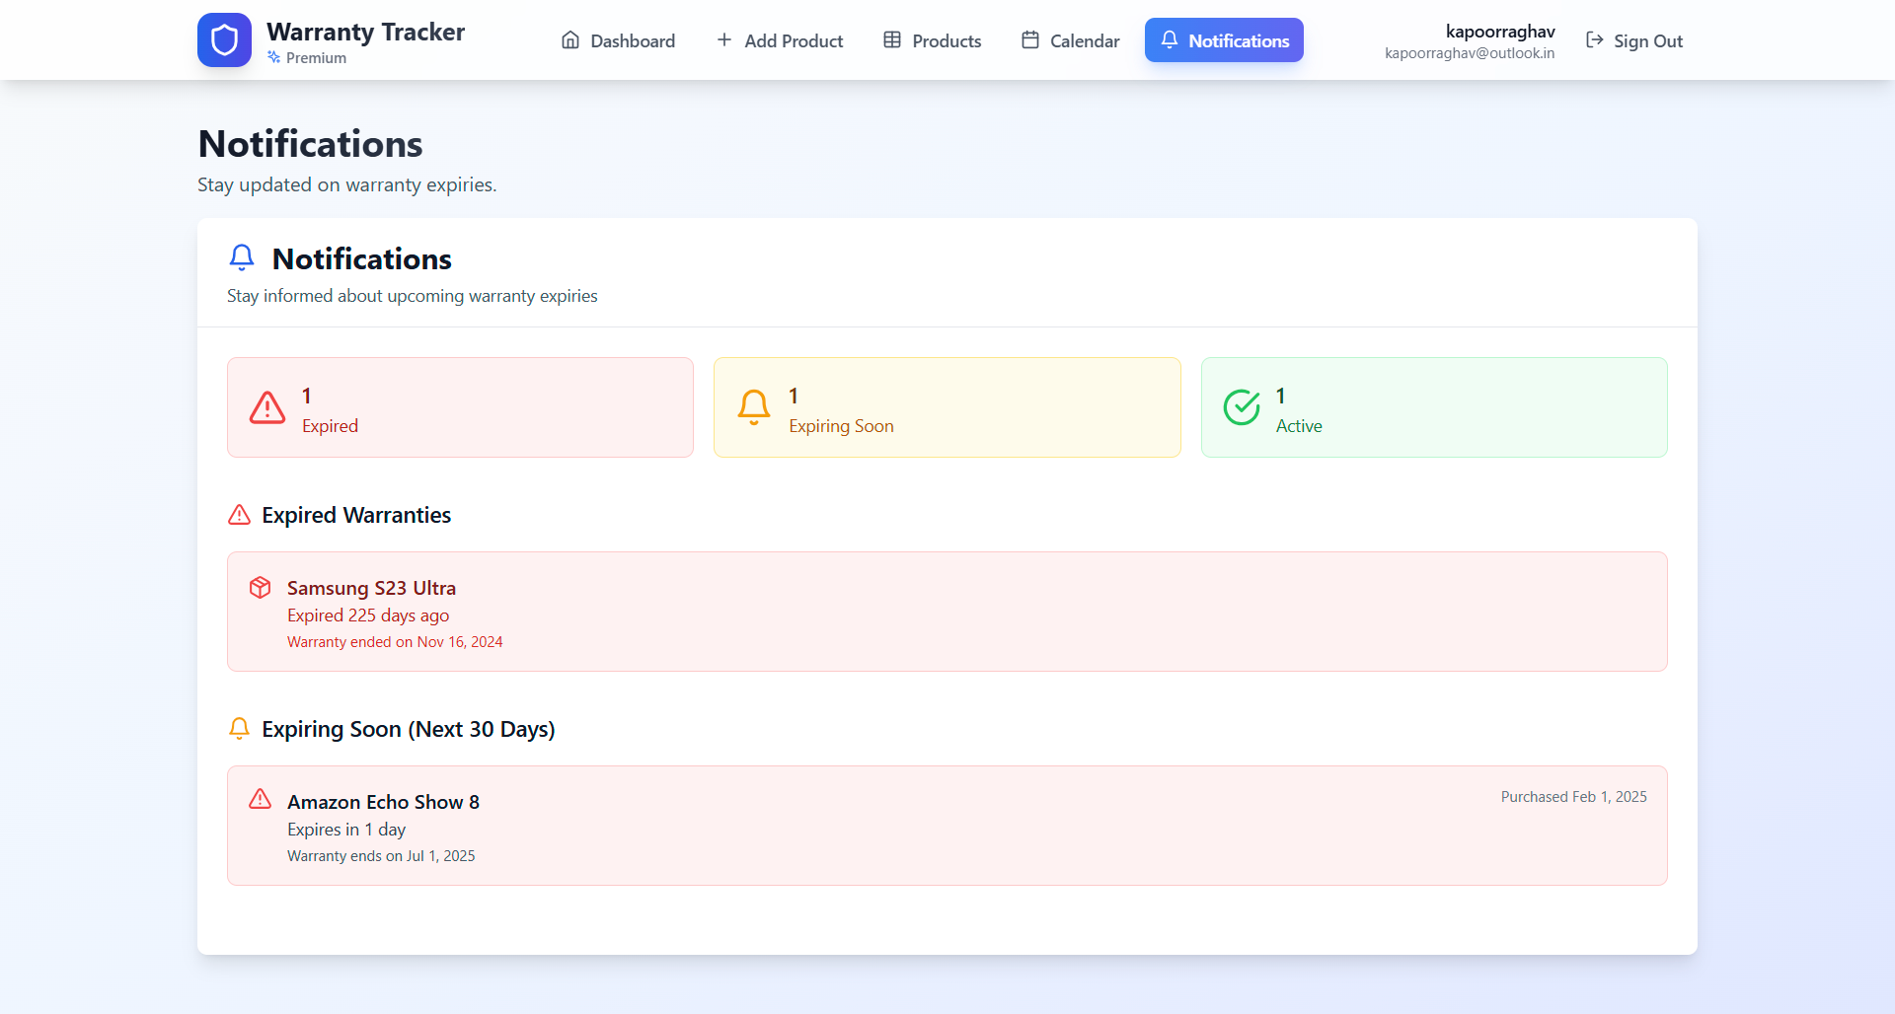Click the text 'Expired 225 days ago'

[368, 616]
